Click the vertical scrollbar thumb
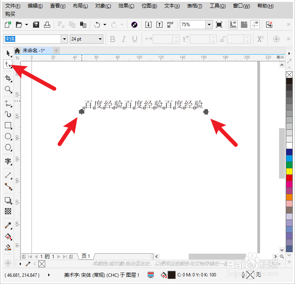 [x=282, y=153]
